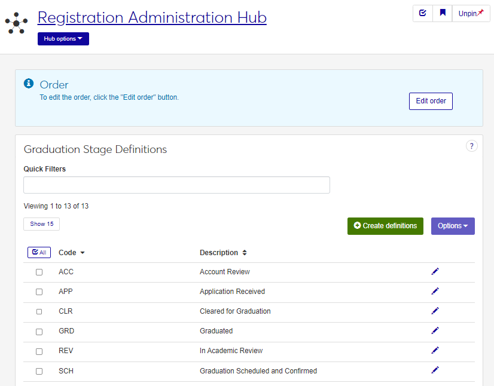
Task: Click the bookmark icon at top right
Action: click(x=443, y=13)
